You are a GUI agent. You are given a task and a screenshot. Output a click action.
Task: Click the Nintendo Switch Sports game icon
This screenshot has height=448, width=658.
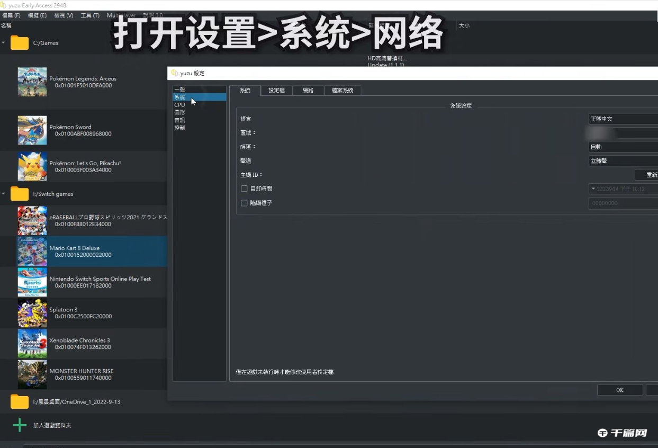tap(32, 282)
